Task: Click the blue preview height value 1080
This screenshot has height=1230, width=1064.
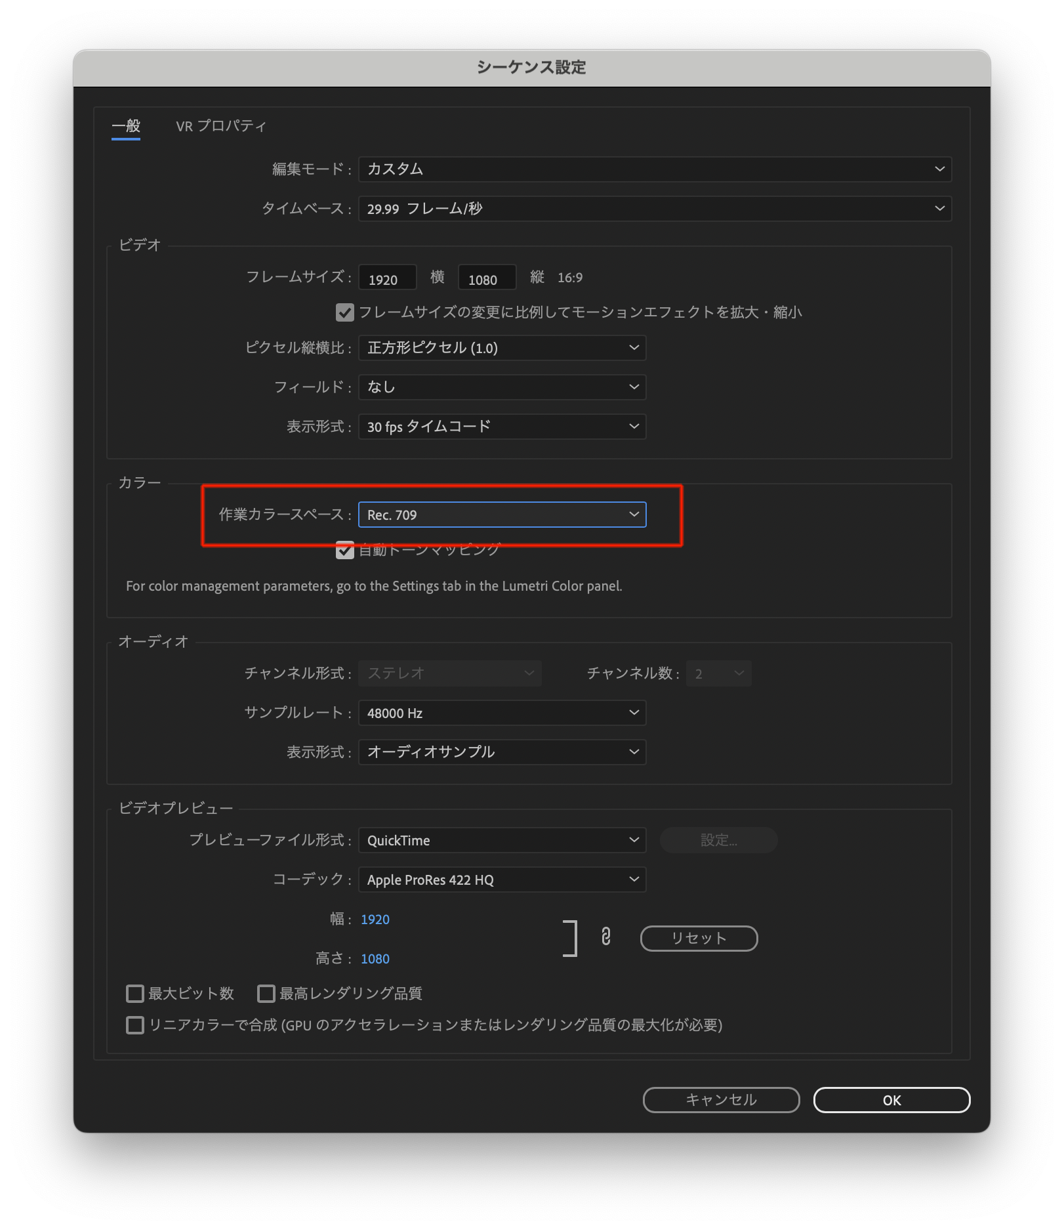Action: point(375,959)
